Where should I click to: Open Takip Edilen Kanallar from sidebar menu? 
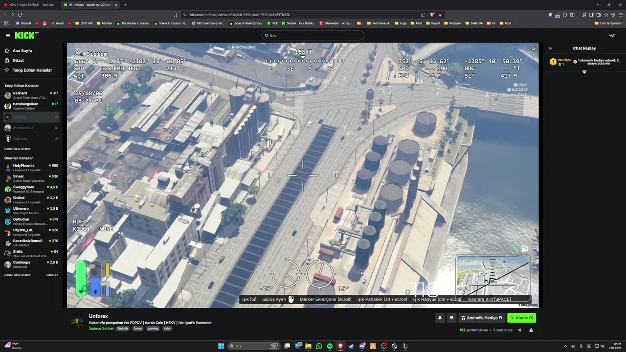(32, 70)
